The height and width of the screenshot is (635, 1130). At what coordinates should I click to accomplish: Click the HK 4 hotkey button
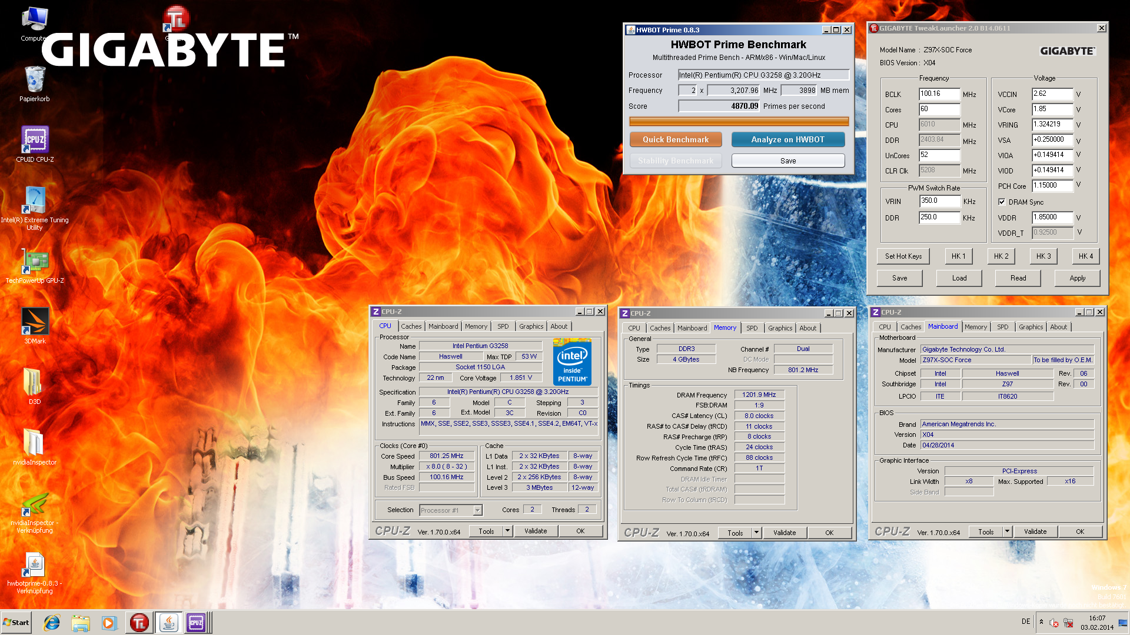click(x=1085, y=256)
